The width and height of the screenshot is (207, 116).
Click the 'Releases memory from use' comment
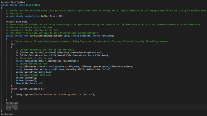pos(33,75)
